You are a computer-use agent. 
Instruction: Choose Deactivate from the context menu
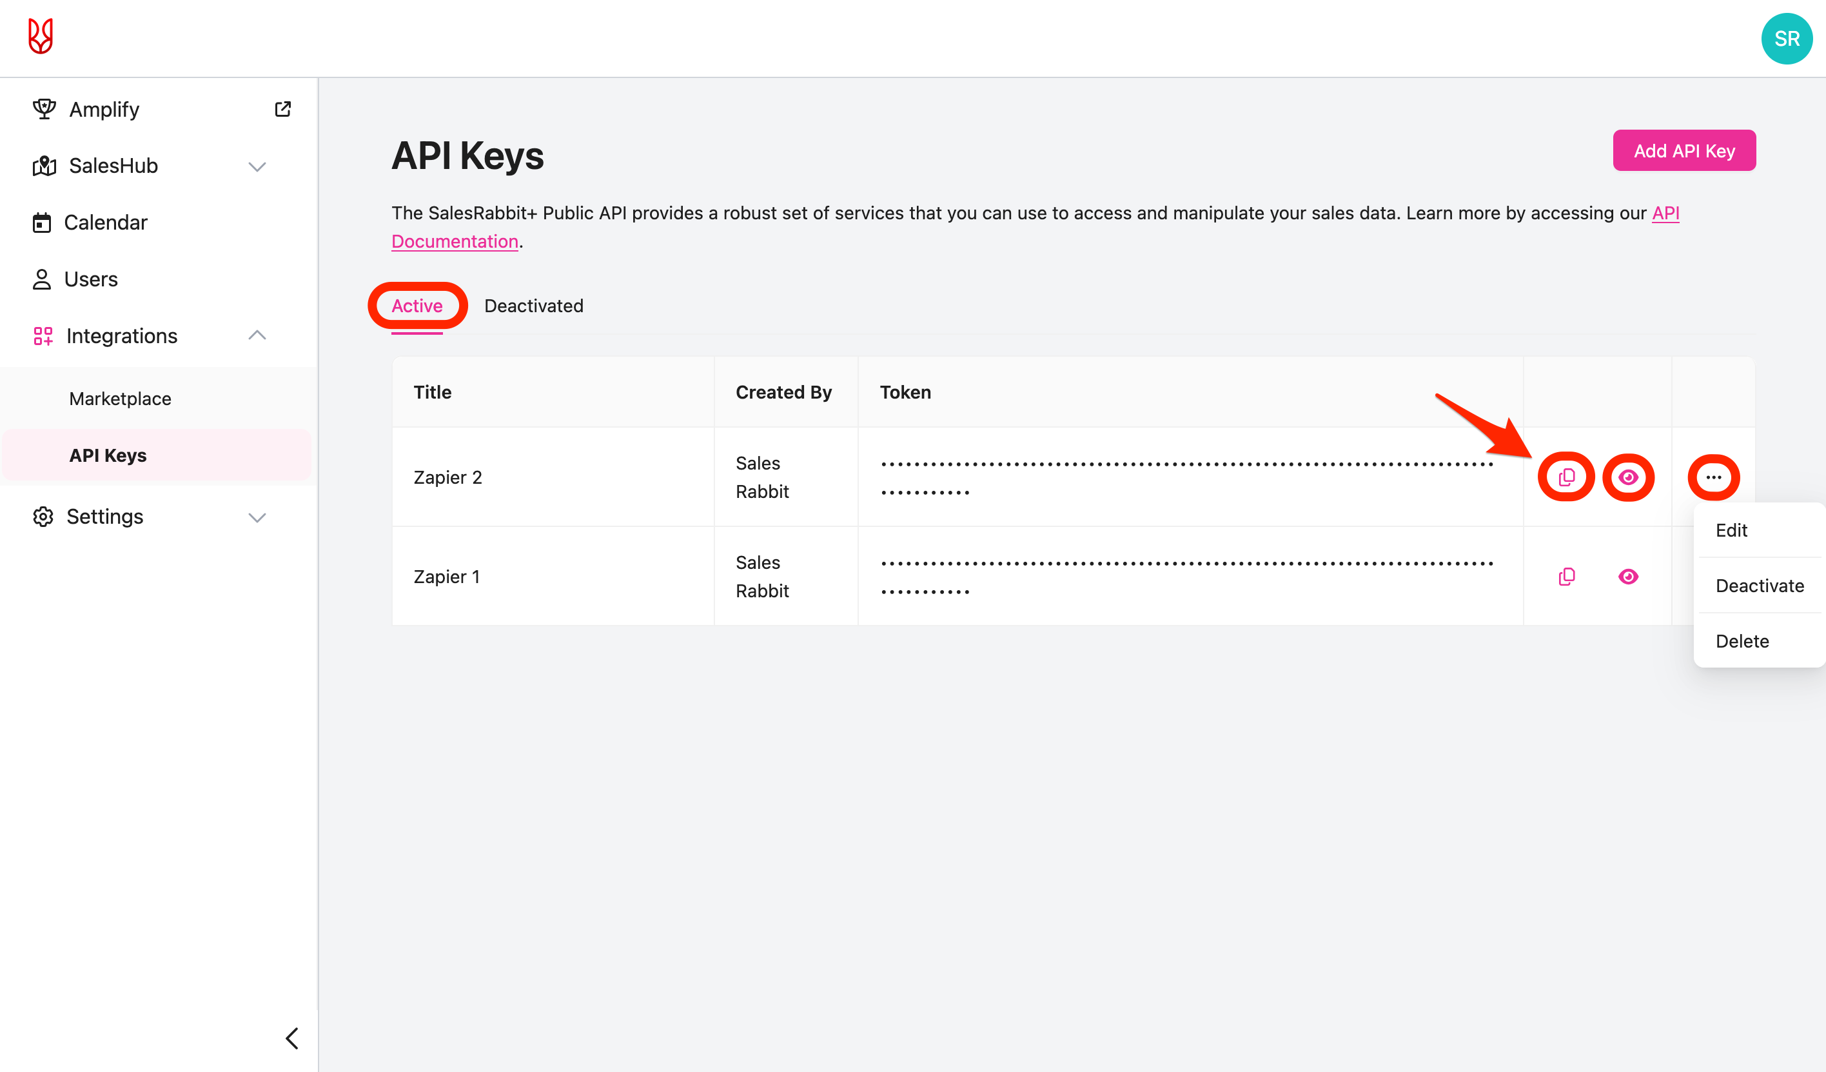point(1760,585)
